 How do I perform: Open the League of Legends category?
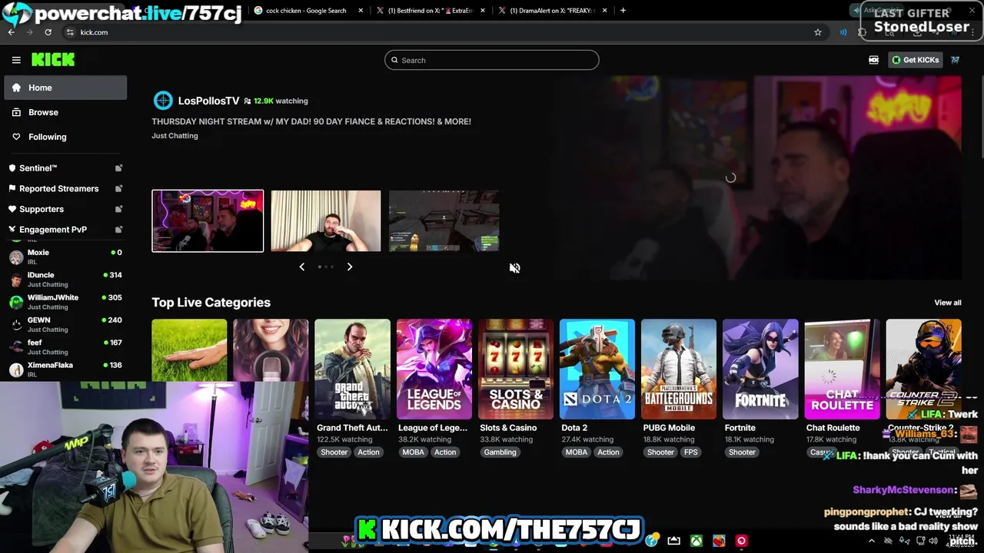(x=434, y=369)
